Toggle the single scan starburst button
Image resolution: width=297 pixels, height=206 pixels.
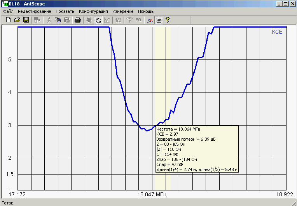pyautogui.click(x=89, y=20)
